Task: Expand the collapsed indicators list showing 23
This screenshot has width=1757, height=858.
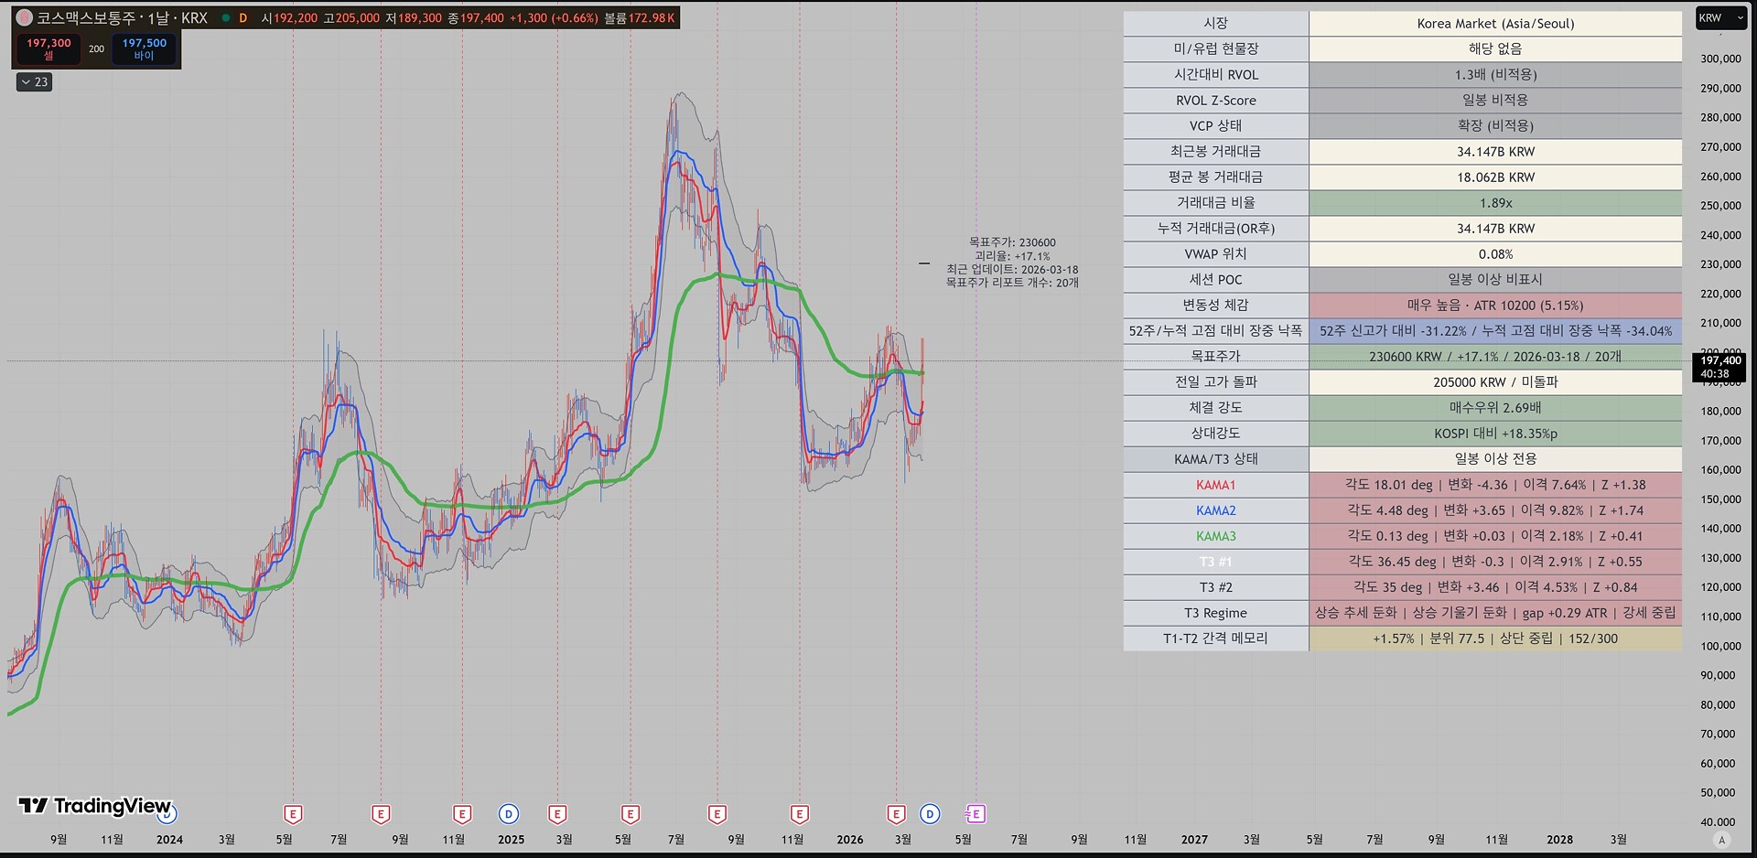Action: [x=35, y=82]
